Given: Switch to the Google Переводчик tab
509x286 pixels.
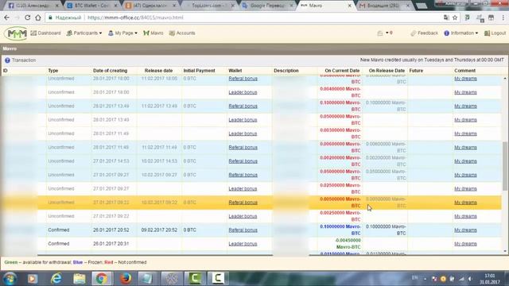Looking at the screenshot, I should click(266, 6).
